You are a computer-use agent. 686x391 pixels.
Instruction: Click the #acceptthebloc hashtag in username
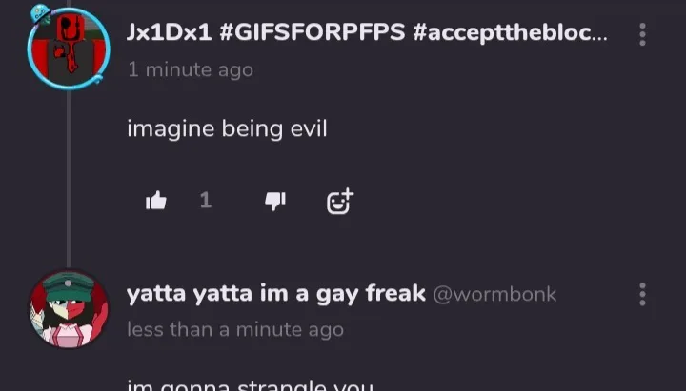[510, 32]
